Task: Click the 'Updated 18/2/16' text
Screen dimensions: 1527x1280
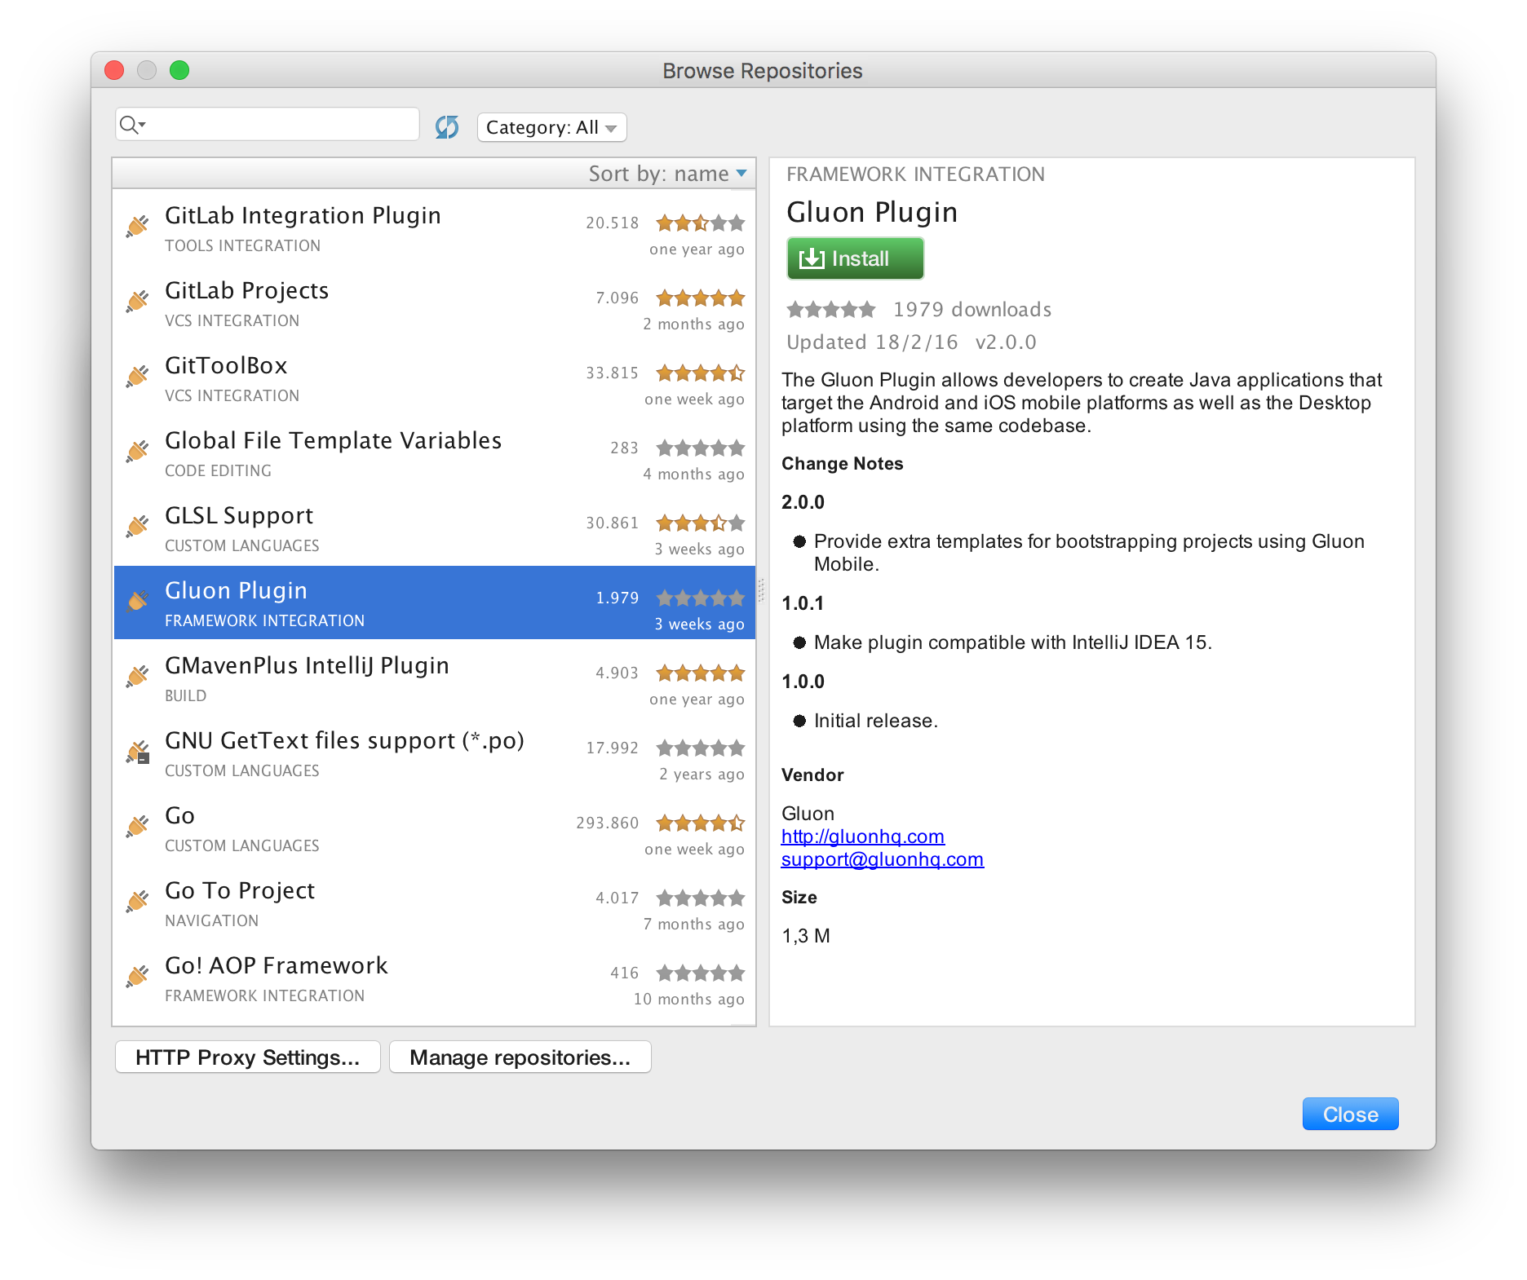Action: pos(872,342)
